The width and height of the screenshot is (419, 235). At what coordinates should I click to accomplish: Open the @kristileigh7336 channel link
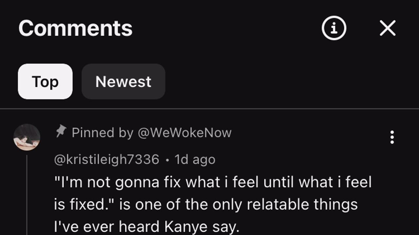[x=106, y=160]
